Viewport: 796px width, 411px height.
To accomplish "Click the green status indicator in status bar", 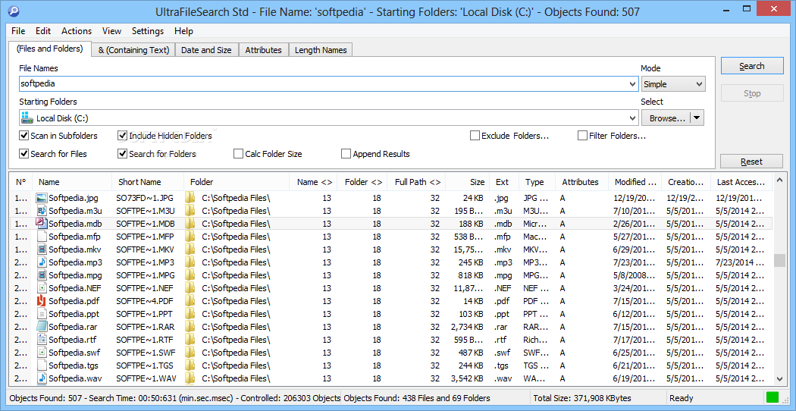I will 772,398.
